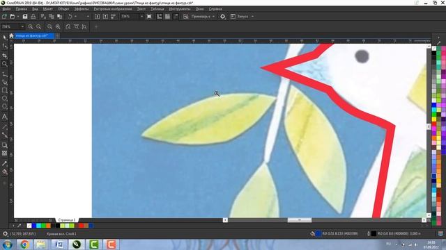Screen dimensions: 446x250
Task: Pick black swatch in right color palette
Action: (x=434, y=53)
